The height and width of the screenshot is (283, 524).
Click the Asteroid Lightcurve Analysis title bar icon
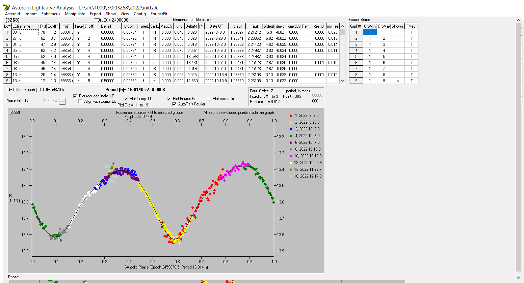6,7
